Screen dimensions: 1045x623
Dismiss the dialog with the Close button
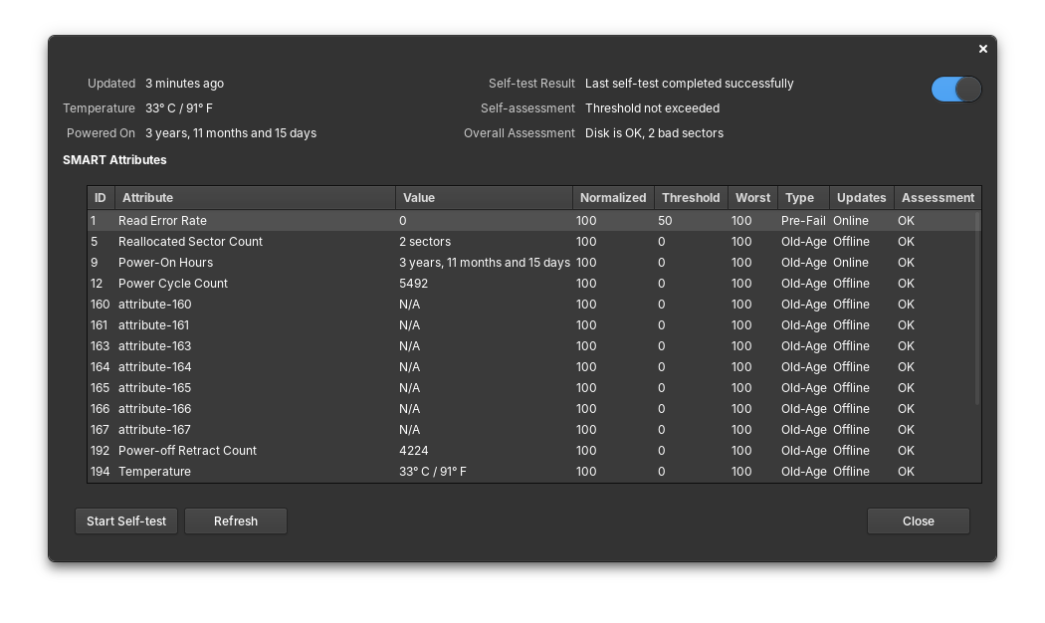click(x=917, y=520)
